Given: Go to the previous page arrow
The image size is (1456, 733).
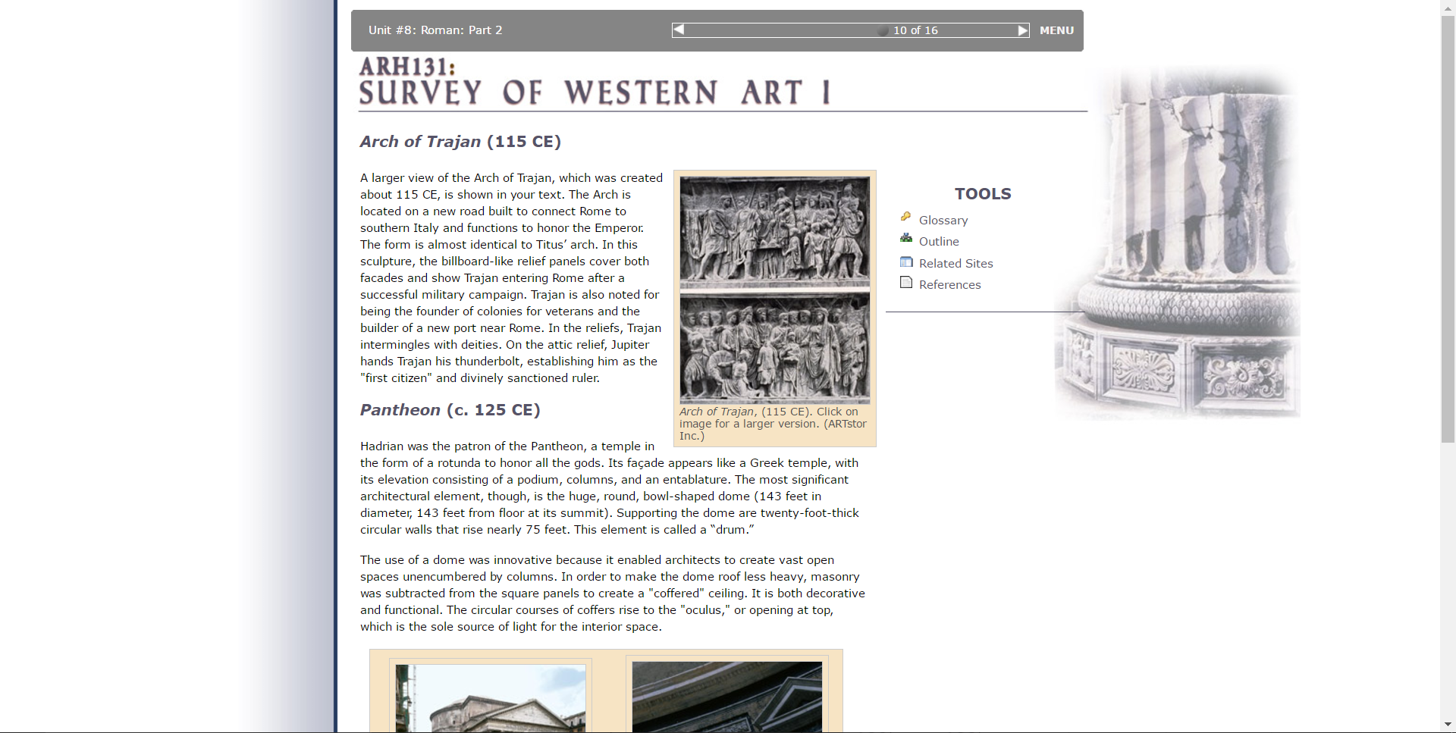Looking at the screenshot, I should 679,30.
